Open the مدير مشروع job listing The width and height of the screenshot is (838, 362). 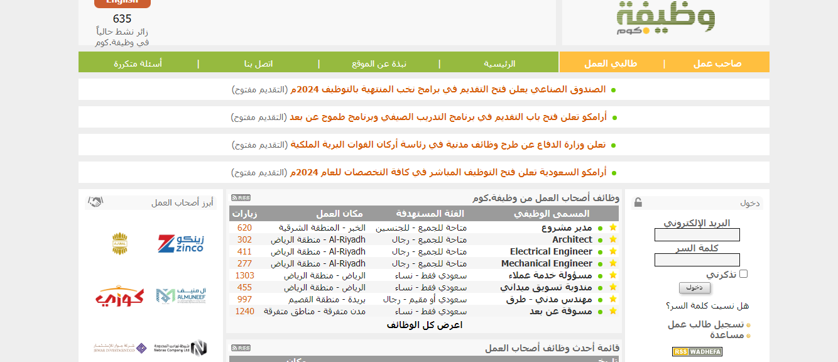[567, 228]
